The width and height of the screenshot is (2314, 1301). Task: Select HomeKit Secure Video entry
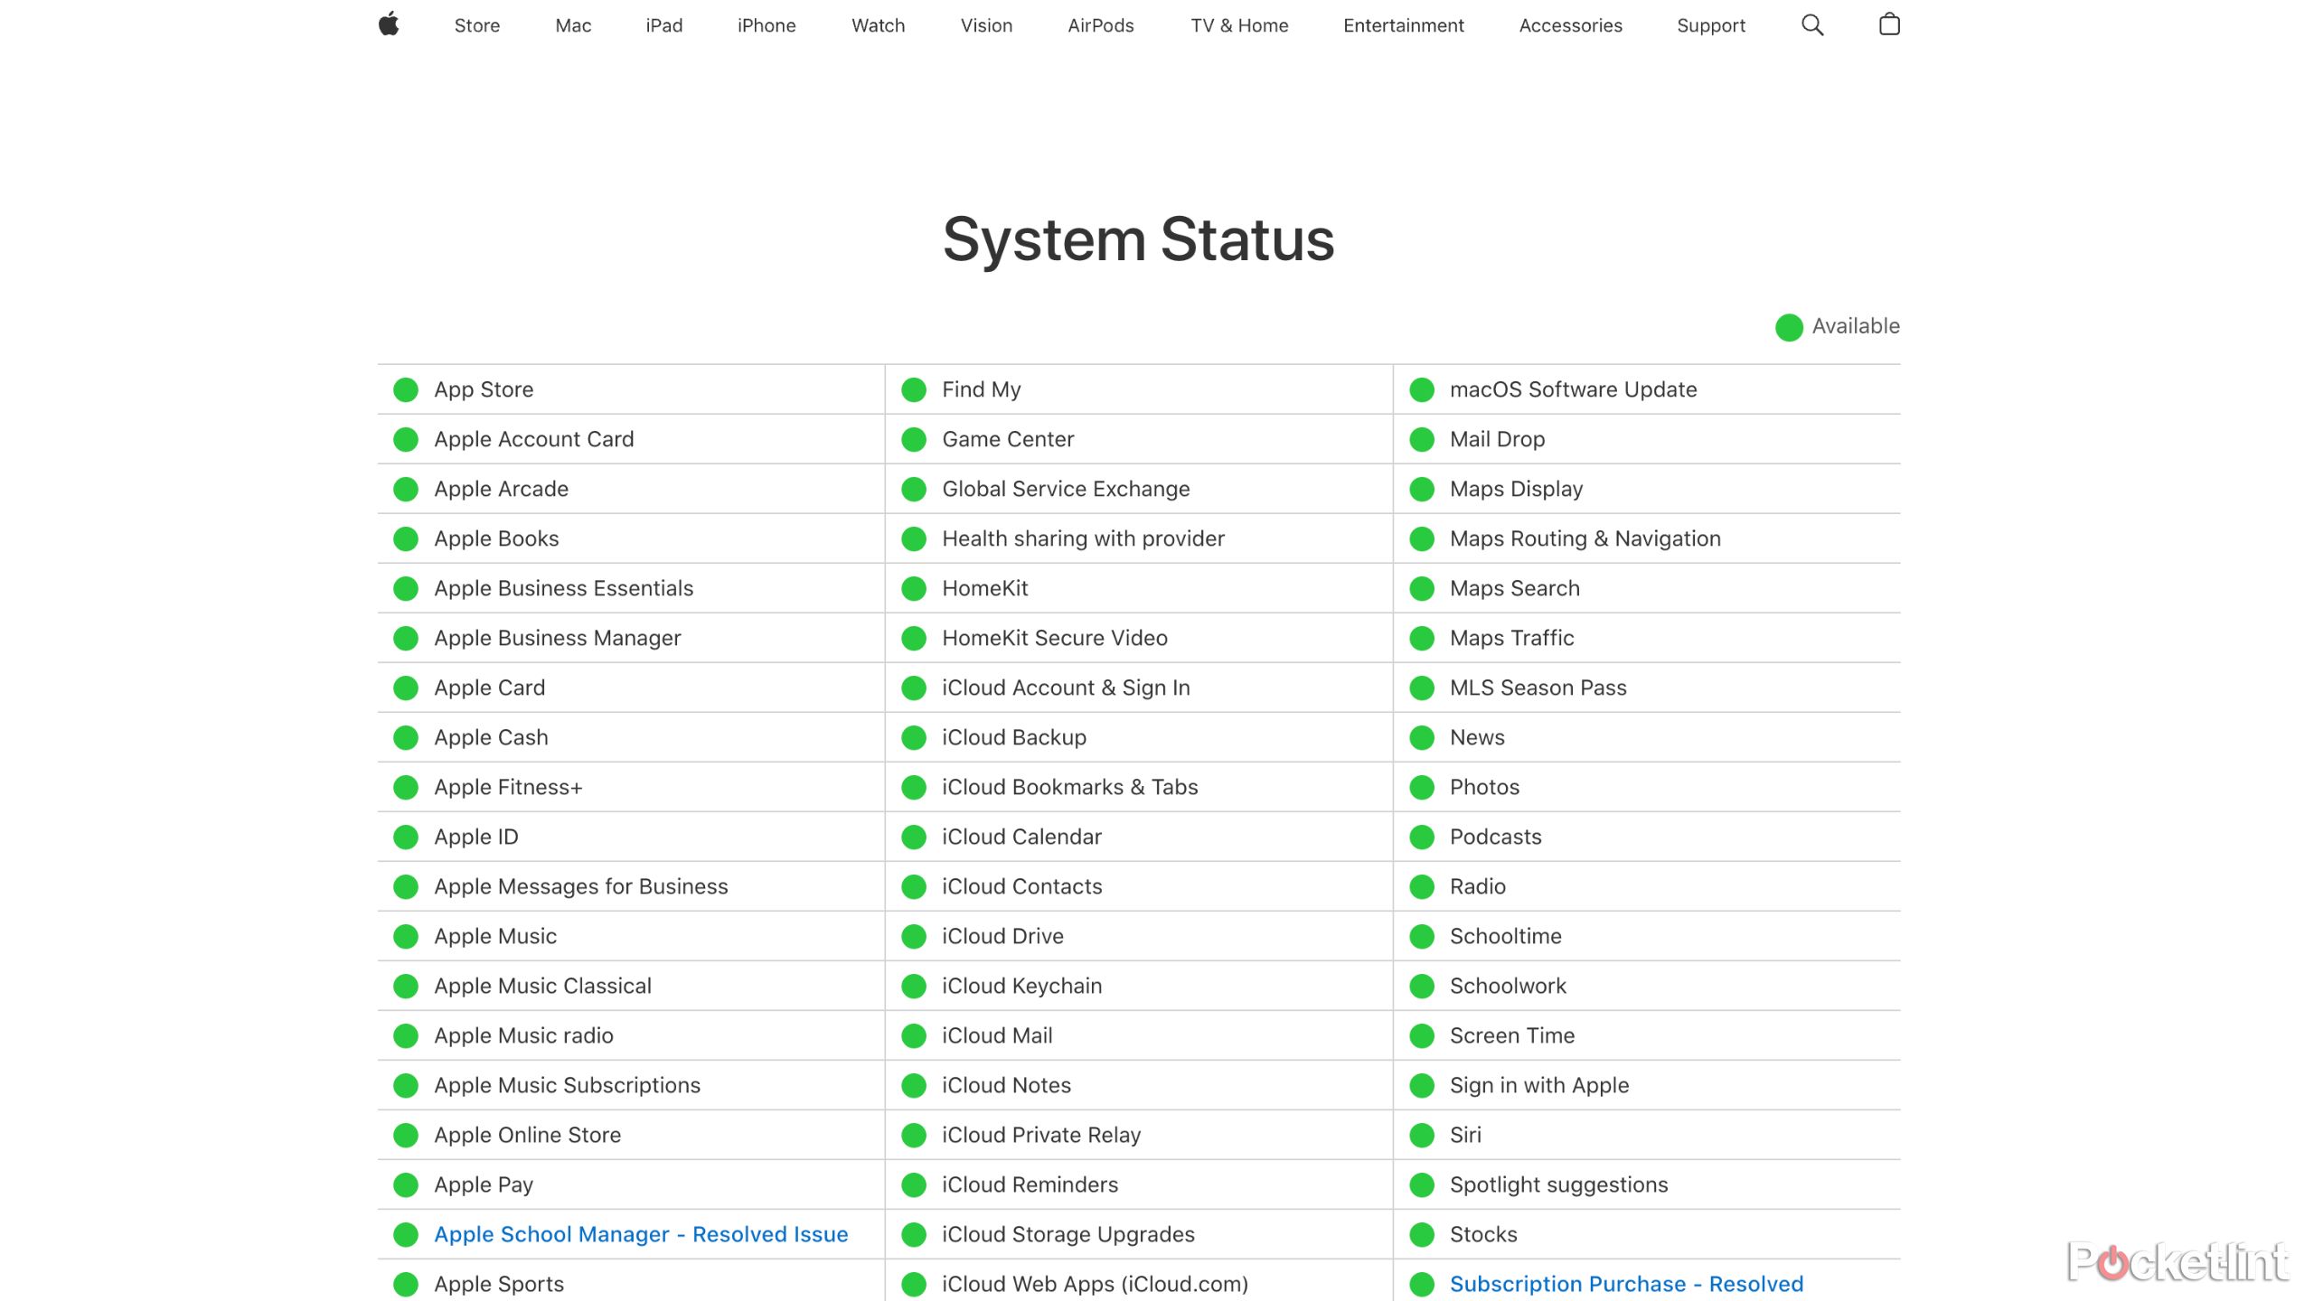1139,638
